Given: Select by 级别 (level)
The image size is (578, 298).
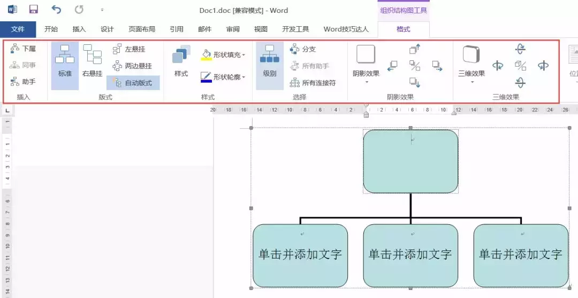Looking at the screenshot, I should click(x=270, y=66).
